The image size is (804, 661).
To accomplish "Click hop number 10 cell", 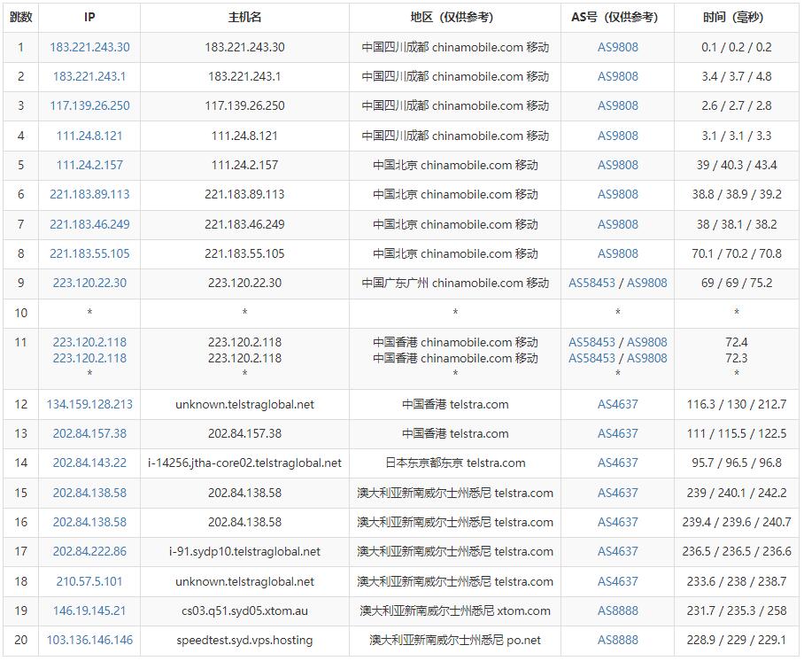I will tap(21, 313).
